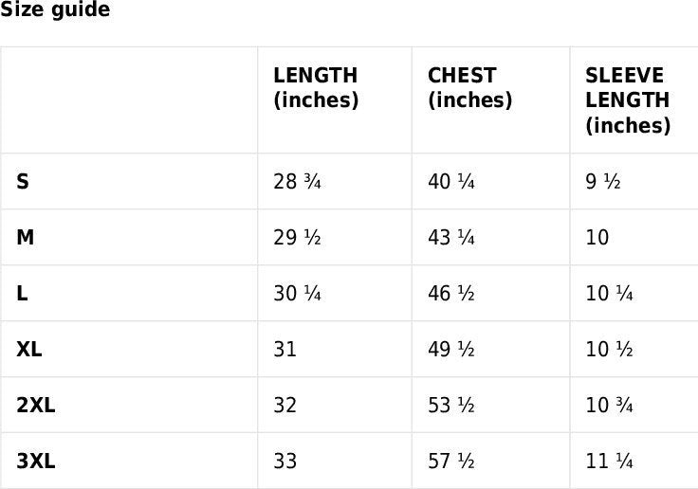Click the SLEEVE LENGTH (inches) header
Viewport: 698px width, 489px height.
click(627, 100)
